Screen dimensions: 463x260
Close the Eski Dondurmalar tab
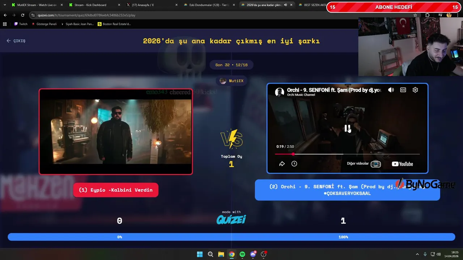(234, 5)
